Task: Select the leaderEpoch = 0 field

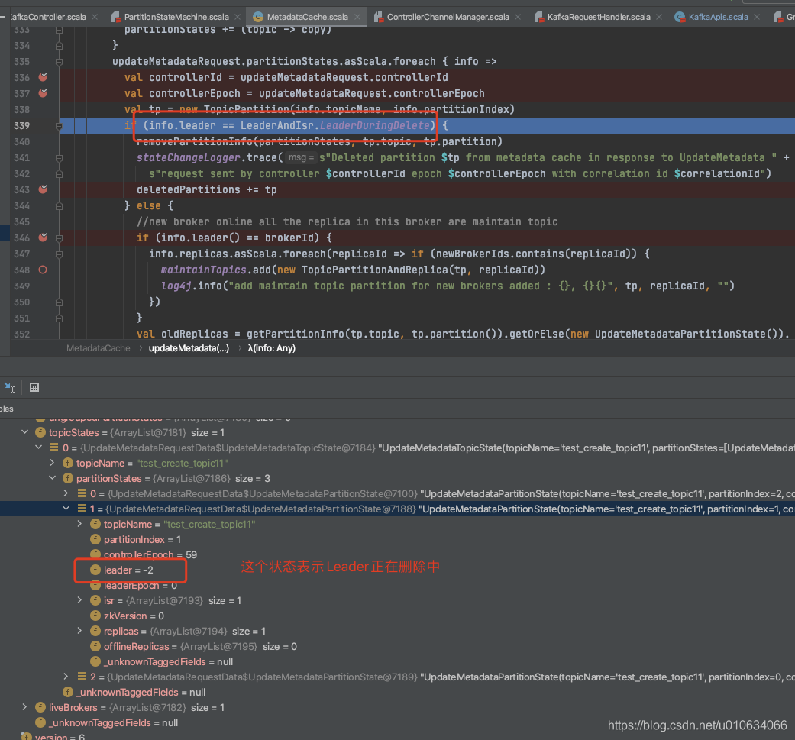Action: coord(140,586)
